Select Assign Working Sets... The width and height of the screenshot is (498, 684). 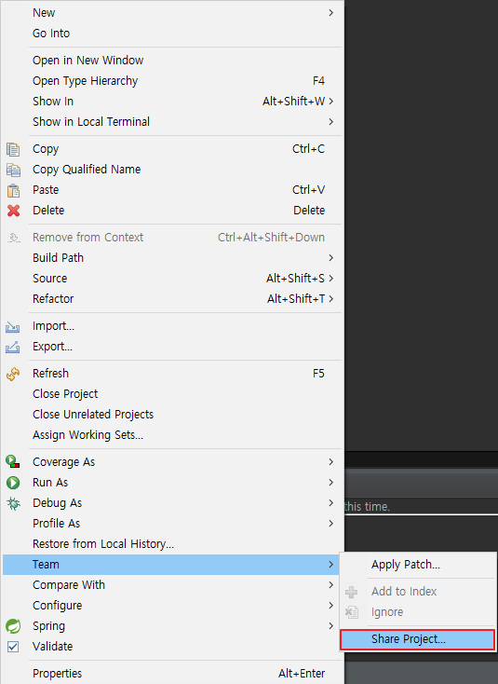(x=171, y=435)
